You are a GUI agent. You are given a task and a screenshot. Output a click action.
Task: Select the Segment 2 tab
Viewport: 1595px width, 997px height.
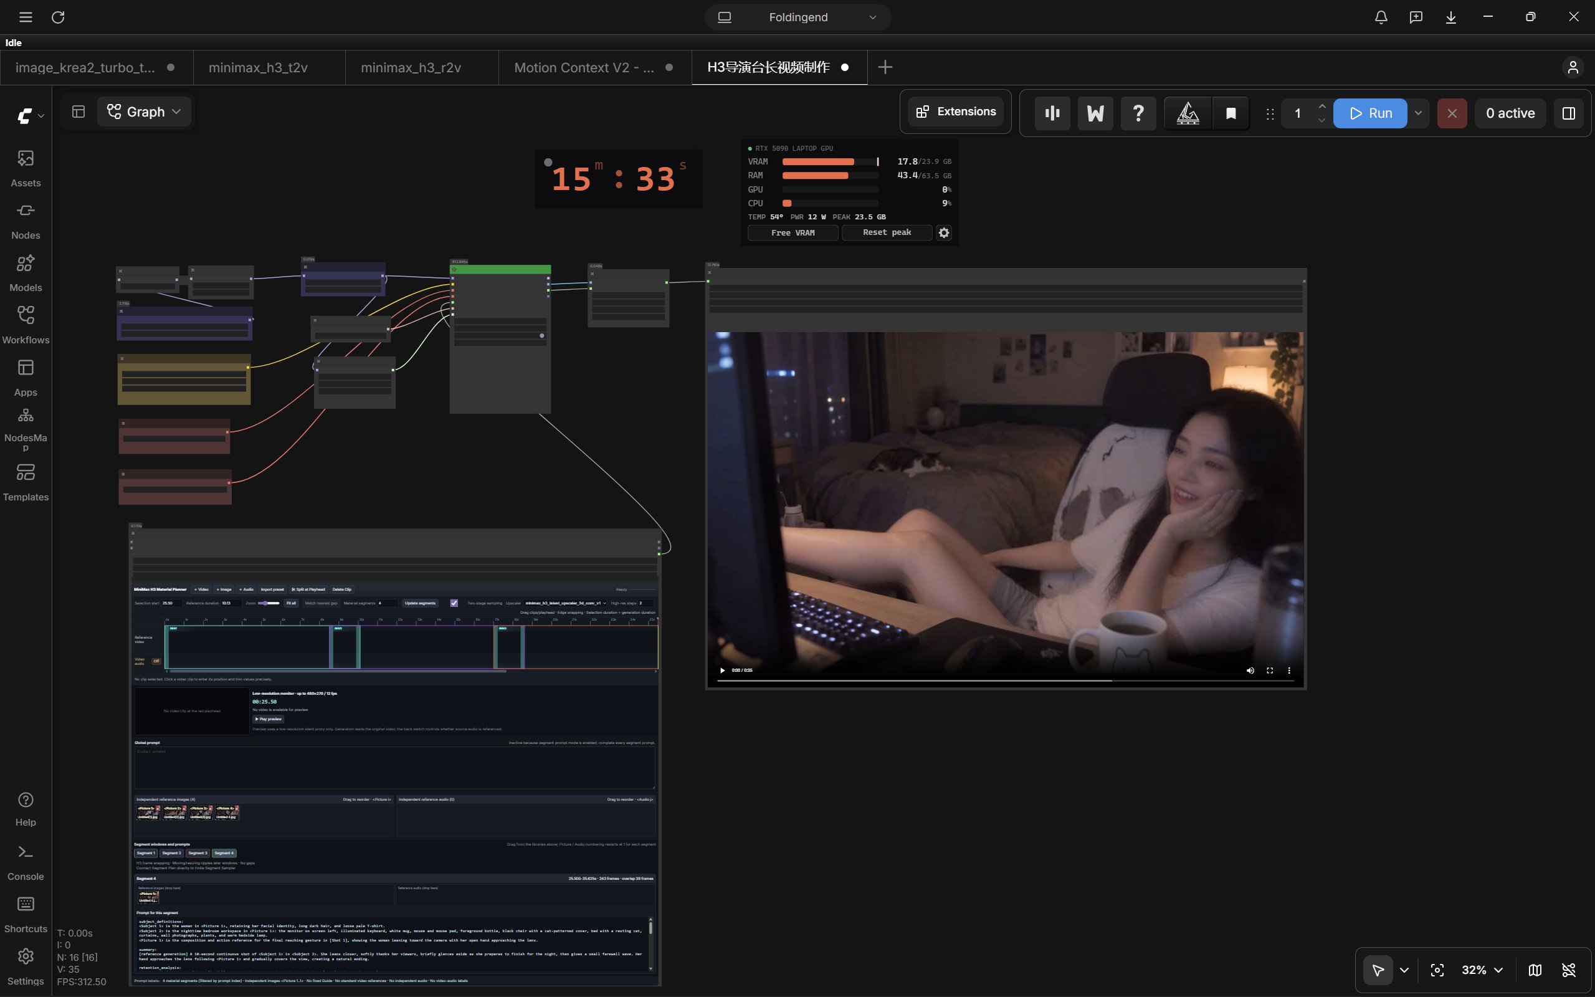coord(171,852)
